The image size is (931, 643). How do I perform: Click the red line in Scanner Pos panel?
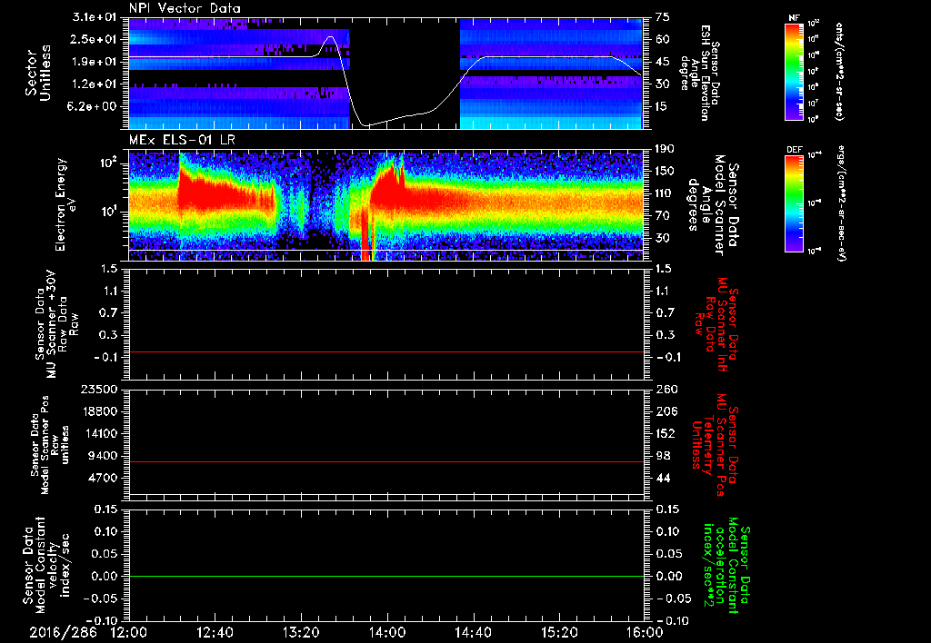385,461
